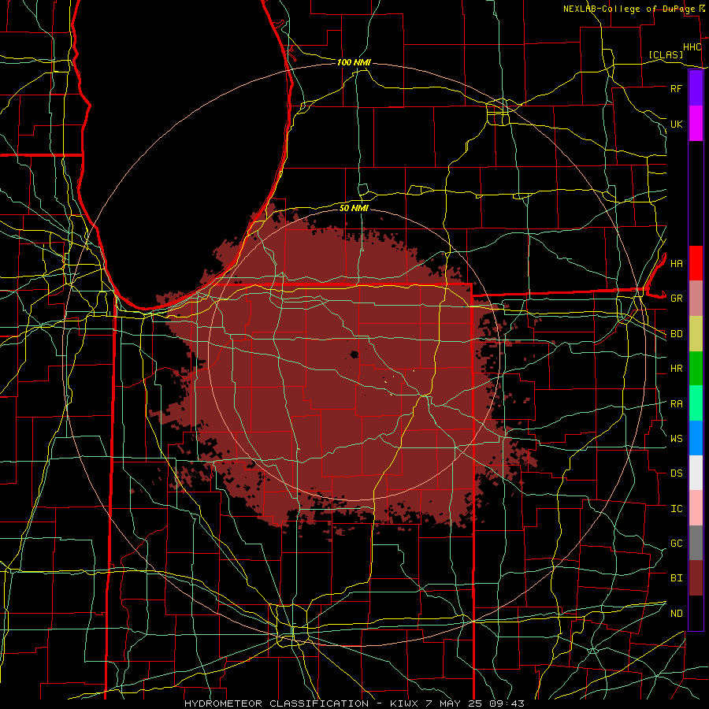This screenshot has height=709, width=709.
Task: Click the "IC" legend label text
Action: click(676, 508)
